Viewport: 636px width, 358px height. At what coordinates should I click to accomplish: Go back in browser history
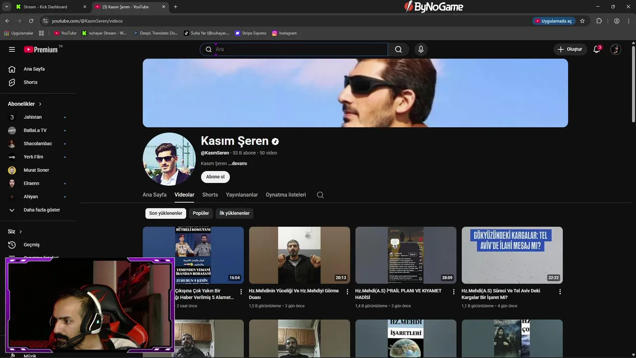(x=7, y=21)
